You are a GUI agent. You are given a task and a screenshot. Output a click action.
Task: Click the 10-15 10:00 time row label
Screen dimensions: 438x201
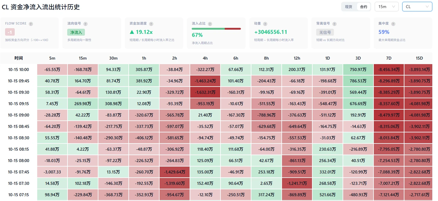click(x=19, y=69)
